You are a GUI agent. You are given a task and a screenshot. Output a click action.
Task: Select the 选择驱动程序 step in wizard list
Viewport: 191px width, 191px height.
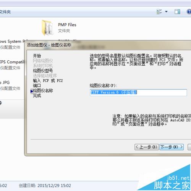coord(45,76)
